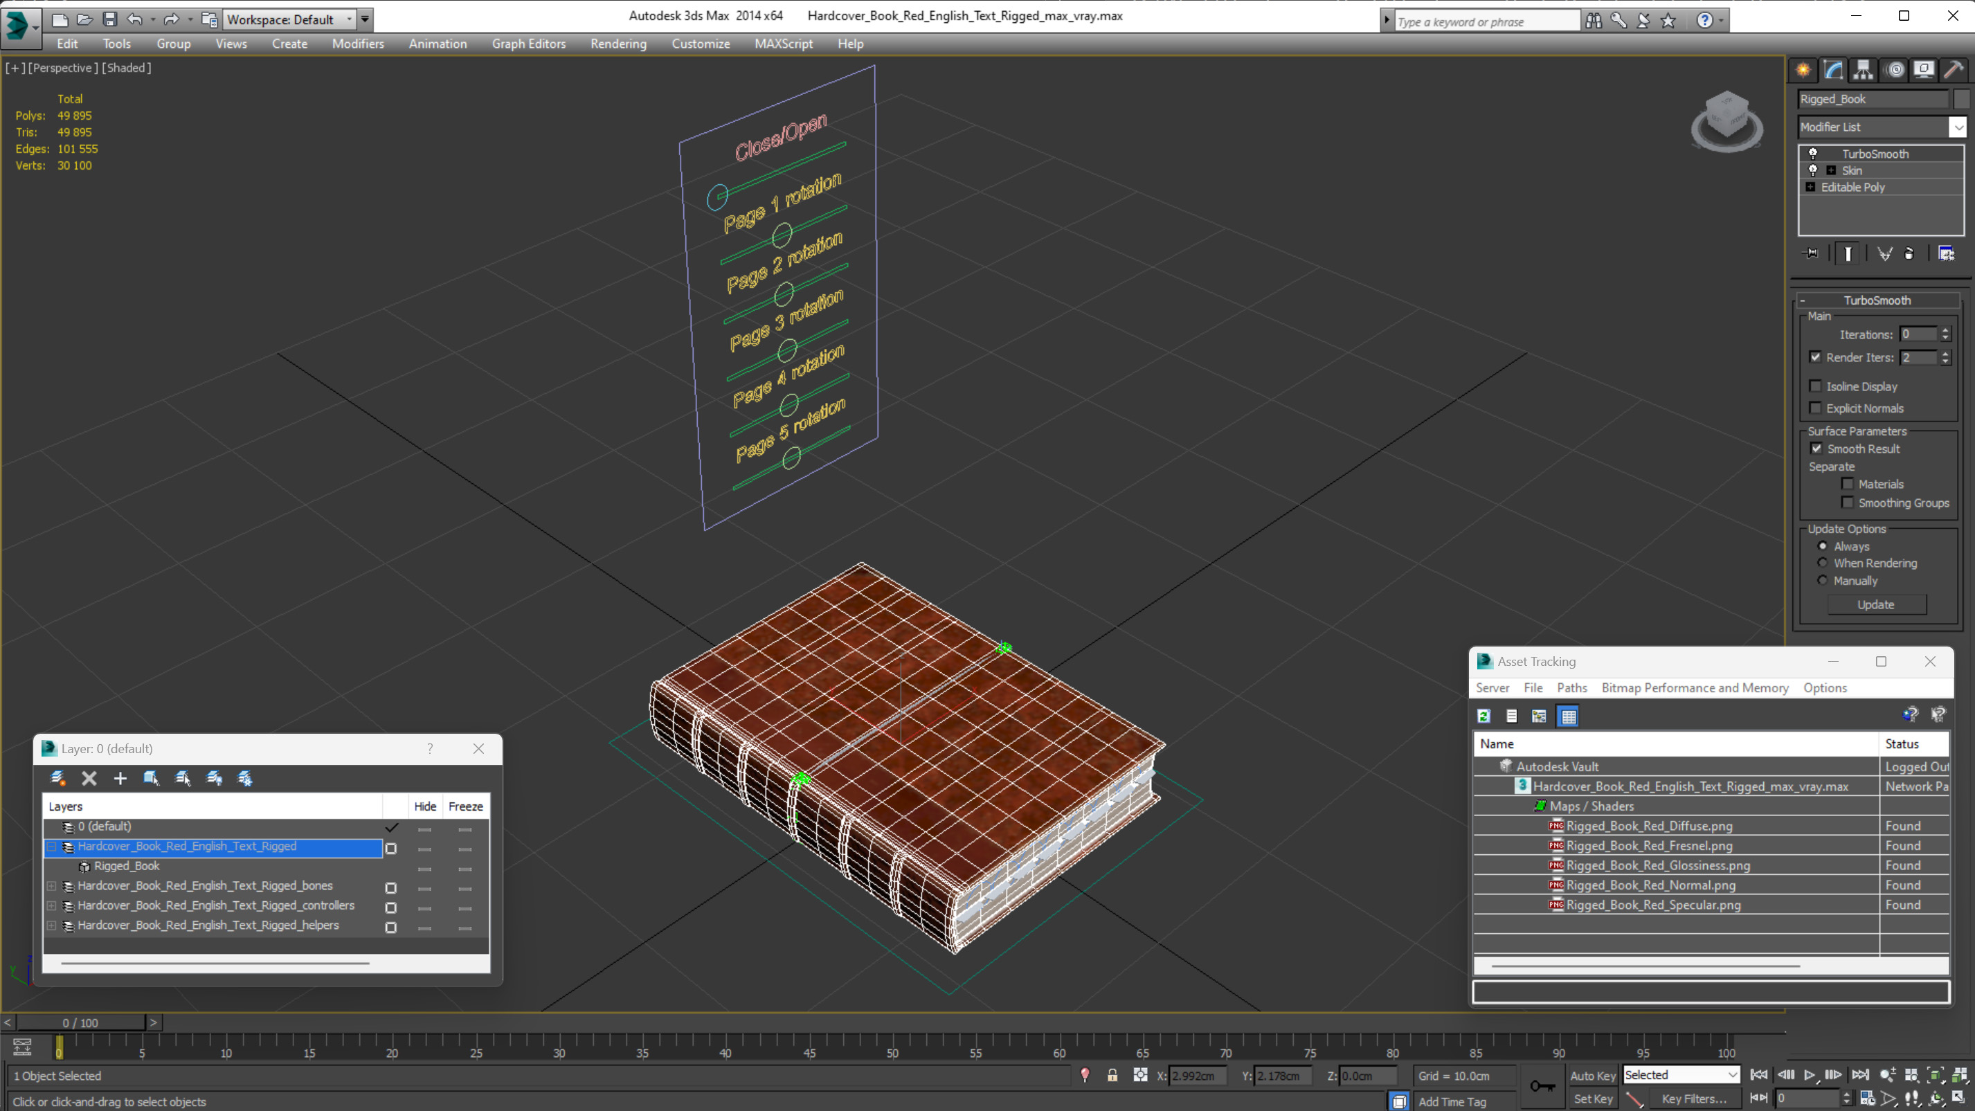The width and height of the screenshot is (1975, 1111).
Task: Open the Rendering menu
Action: (618, 44)
